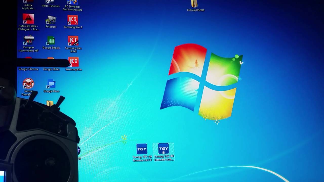
Task: Click the RC Simulator SimSwitcherXIn1 label
Action: pyautogui.click(x=72, y=8)
